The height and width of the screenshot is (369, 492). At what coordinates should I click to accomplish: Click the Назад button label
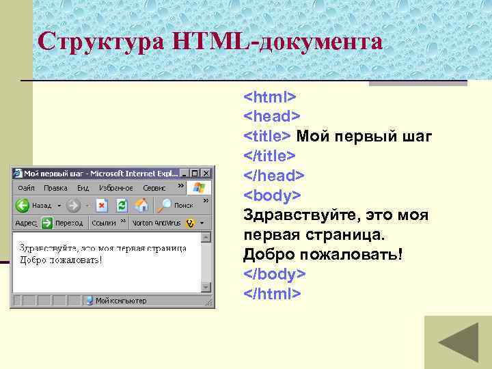pos(42,206)
